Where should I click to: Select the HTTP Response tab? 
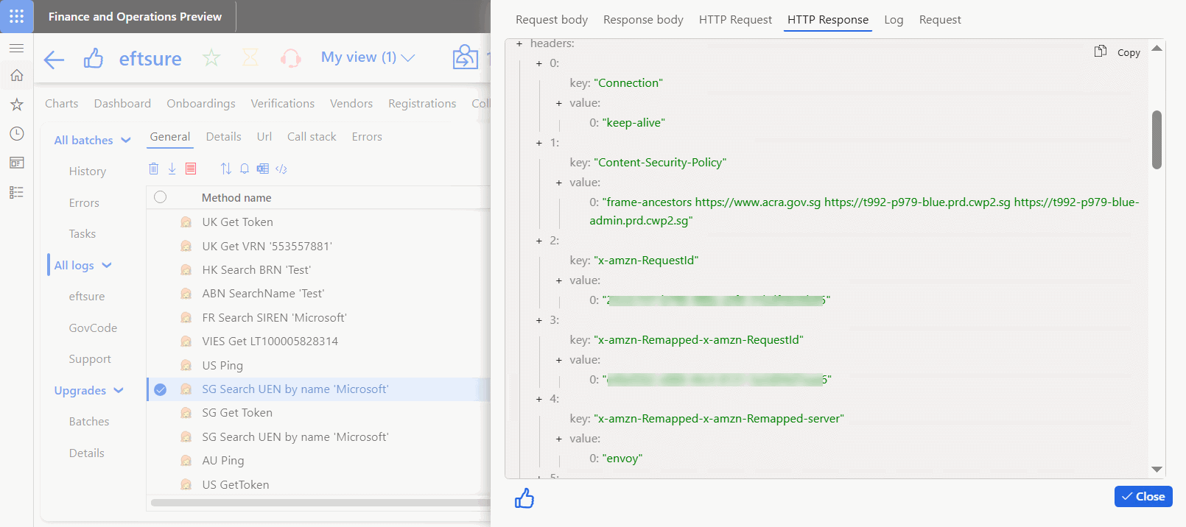click(x=828, y=20)
